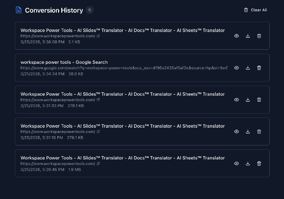Delete the 5:38:08 PM conversion entry

(x=259, y=36)
